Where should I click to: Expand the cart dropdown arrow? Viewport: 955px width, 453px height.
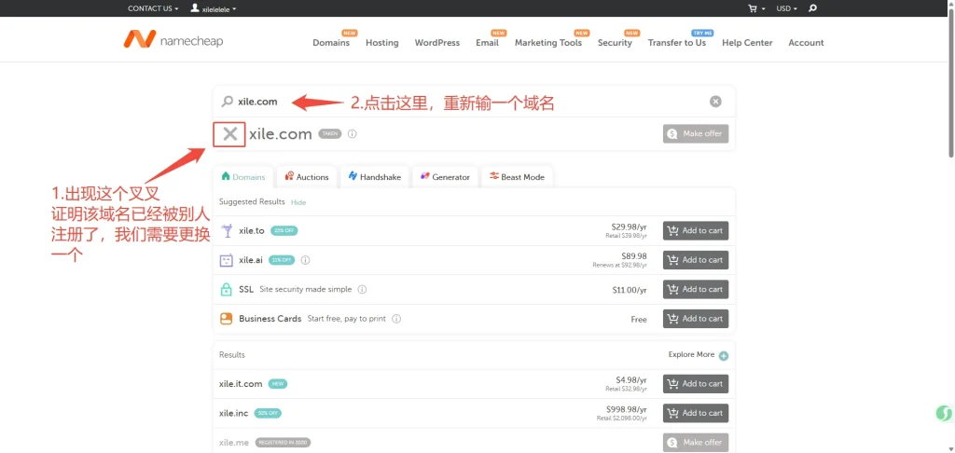[763, 9]
